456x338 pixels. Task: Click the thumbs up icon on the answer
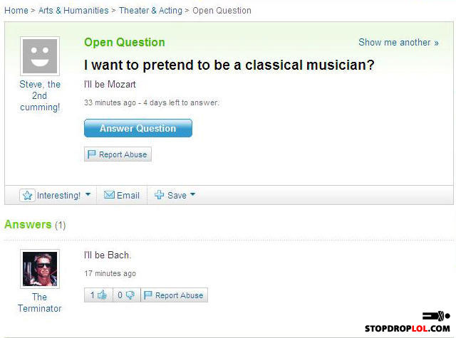click(103, 295)
